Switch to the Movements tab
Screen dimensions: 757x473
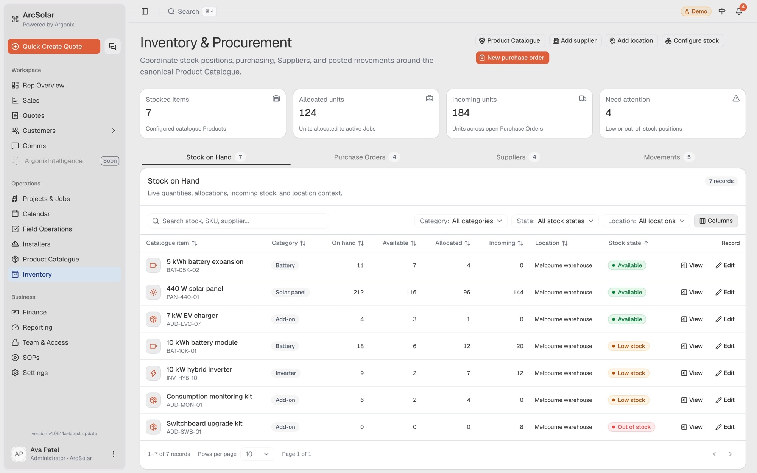coord(668,157)
